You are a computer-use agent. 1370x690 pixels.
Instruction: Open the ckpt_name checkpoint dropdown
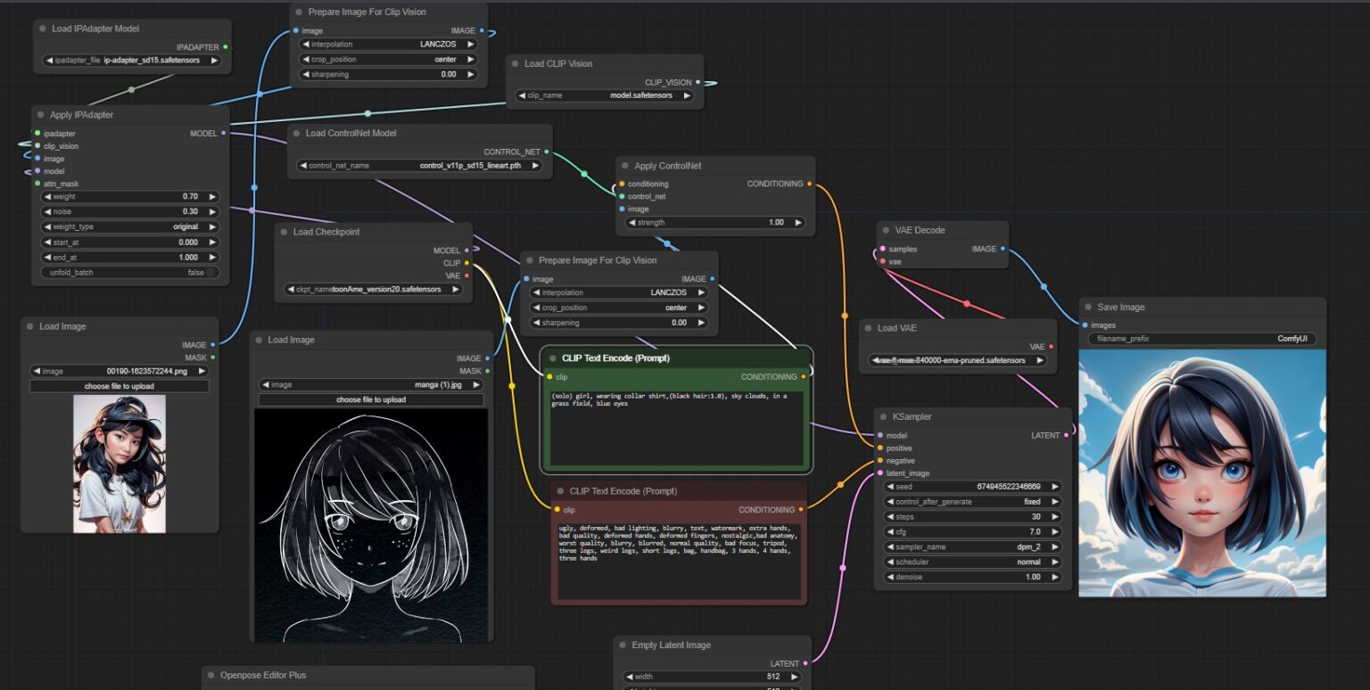pos(375,289)
